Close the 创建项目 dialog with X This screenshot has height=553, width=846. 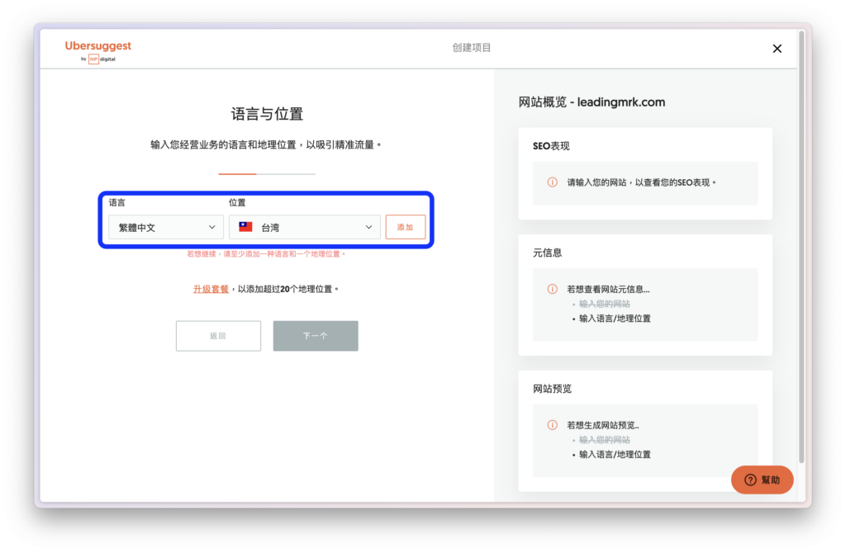pos(777,49)
